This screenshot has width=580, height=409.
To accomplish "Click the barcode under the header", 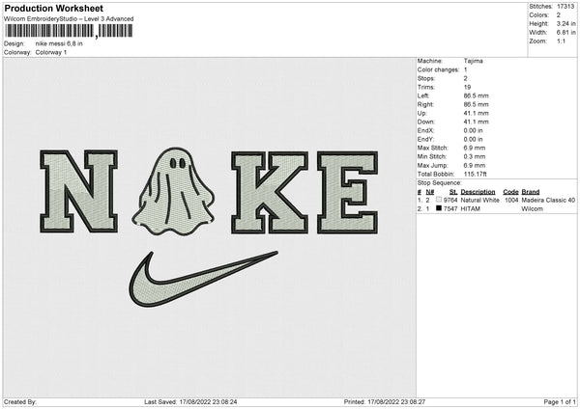I will tap(69, 31).
